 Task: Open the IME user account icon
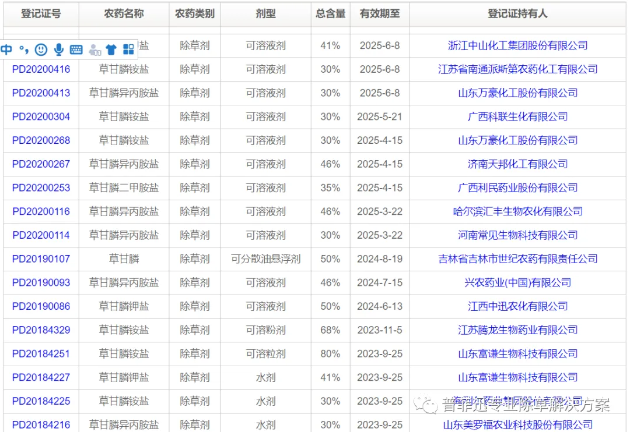[94, 49]
